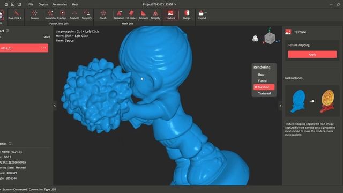Collapse the right Texture panel arrow
The height and width of the screenshot is (193, 343).
click(280, 106)
